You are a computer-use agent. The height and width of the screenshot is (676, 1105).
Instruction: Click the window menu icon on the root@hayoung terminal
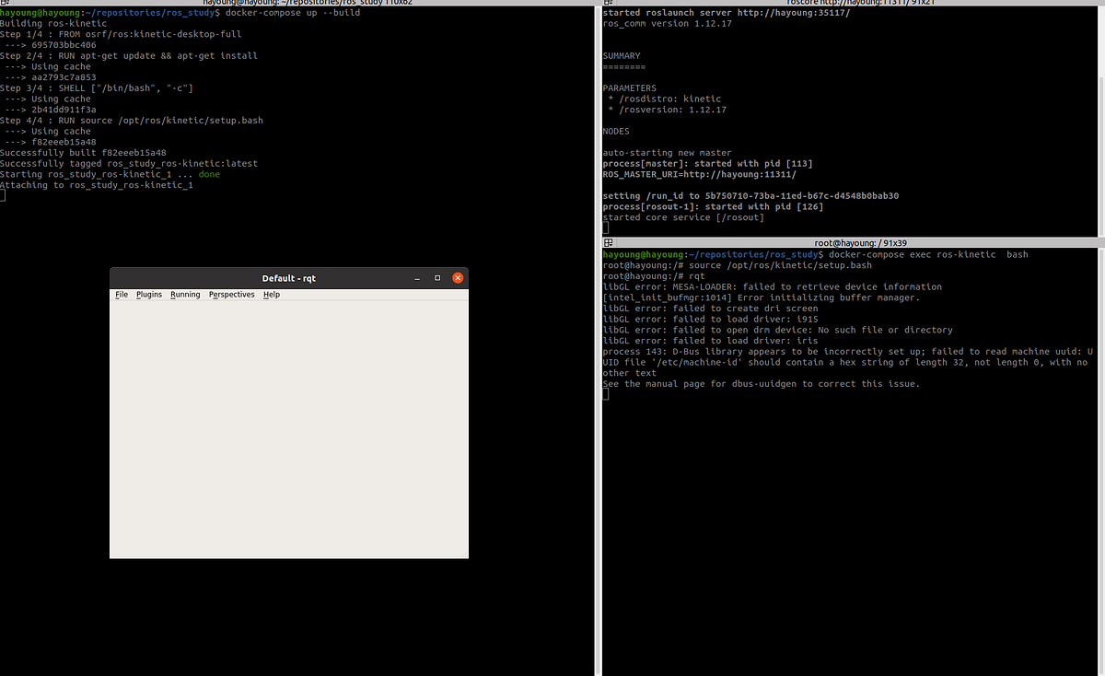607,242
